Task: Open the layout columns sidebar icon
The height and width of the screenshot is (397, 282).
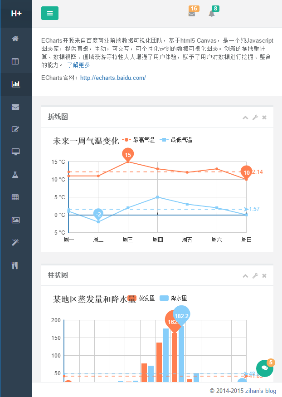Action: click(x=15, y=61)
